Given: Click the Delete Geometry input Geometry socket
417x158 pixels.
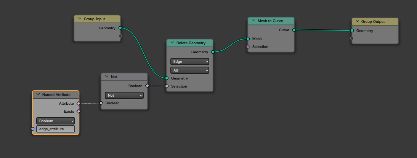Looking at the screenshot, I should click(x=167, y=78).
